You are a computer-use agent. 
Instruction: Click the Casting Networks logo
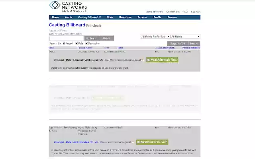coord(68,6)
